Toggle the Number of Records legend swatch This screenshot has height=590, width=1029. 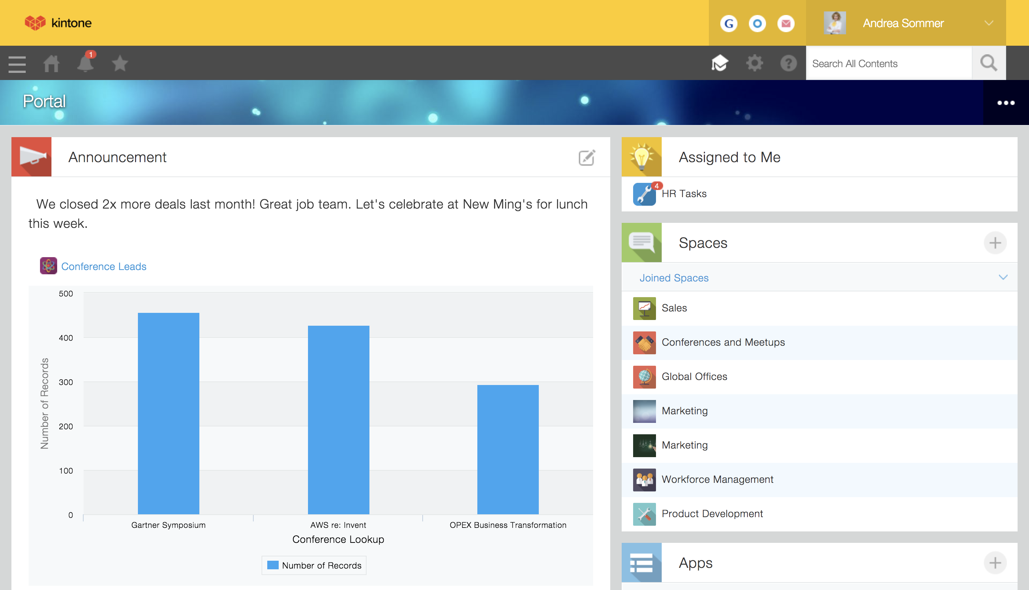point(273,565)
